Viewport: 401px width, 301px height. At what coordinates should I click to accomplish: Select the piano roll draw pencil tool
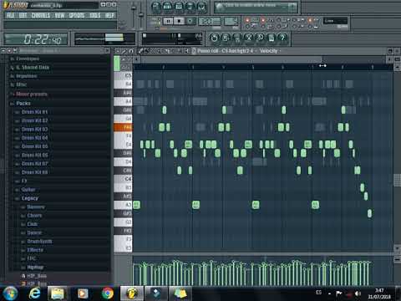pos(141,51)
